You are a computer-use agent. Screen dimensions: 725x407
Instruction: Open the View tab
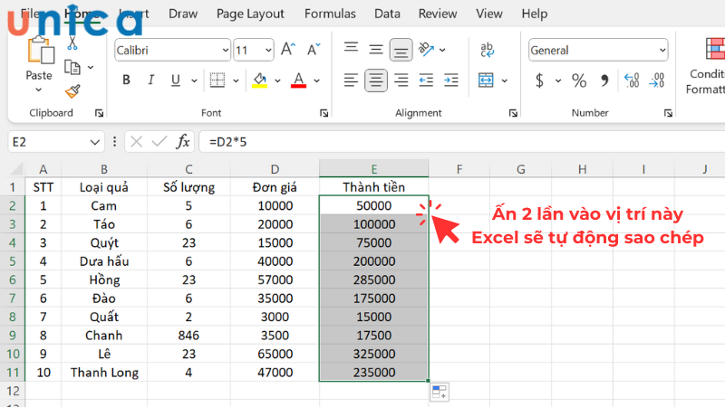(x=489, y=14)
